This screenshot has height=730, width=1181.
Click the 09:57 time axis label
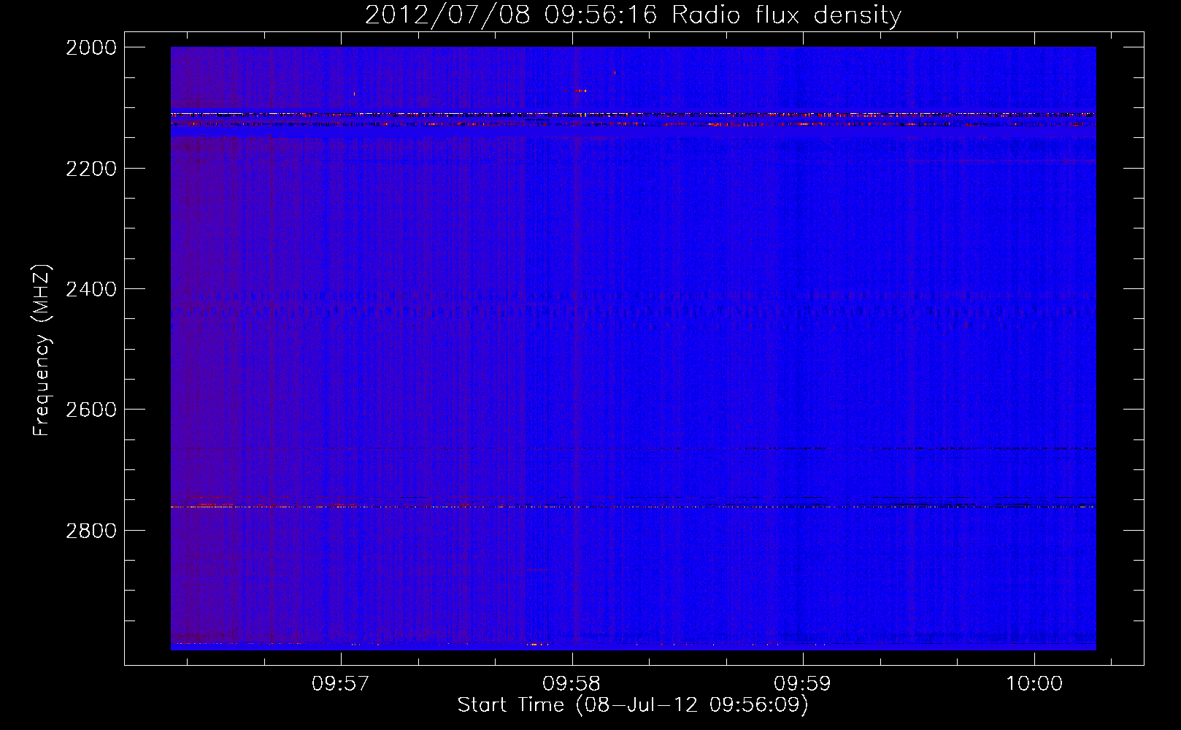coord(341,684)
